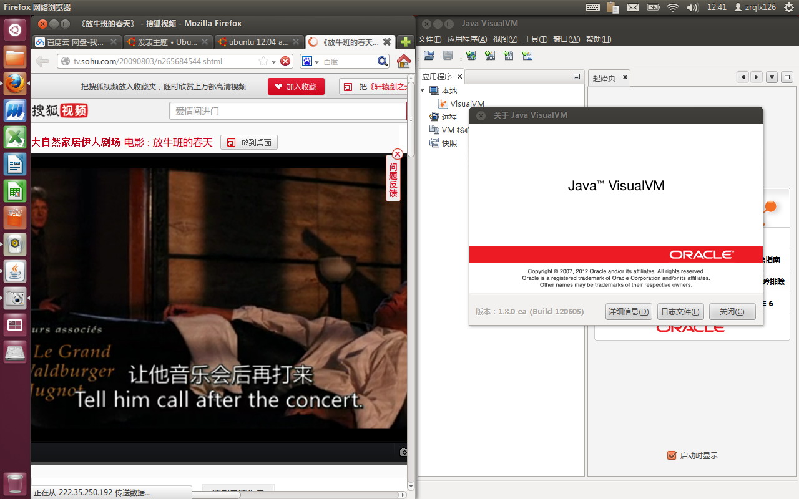Click the camera icon below the video
This screenshot has width=799, height=499.
point(403,452)
